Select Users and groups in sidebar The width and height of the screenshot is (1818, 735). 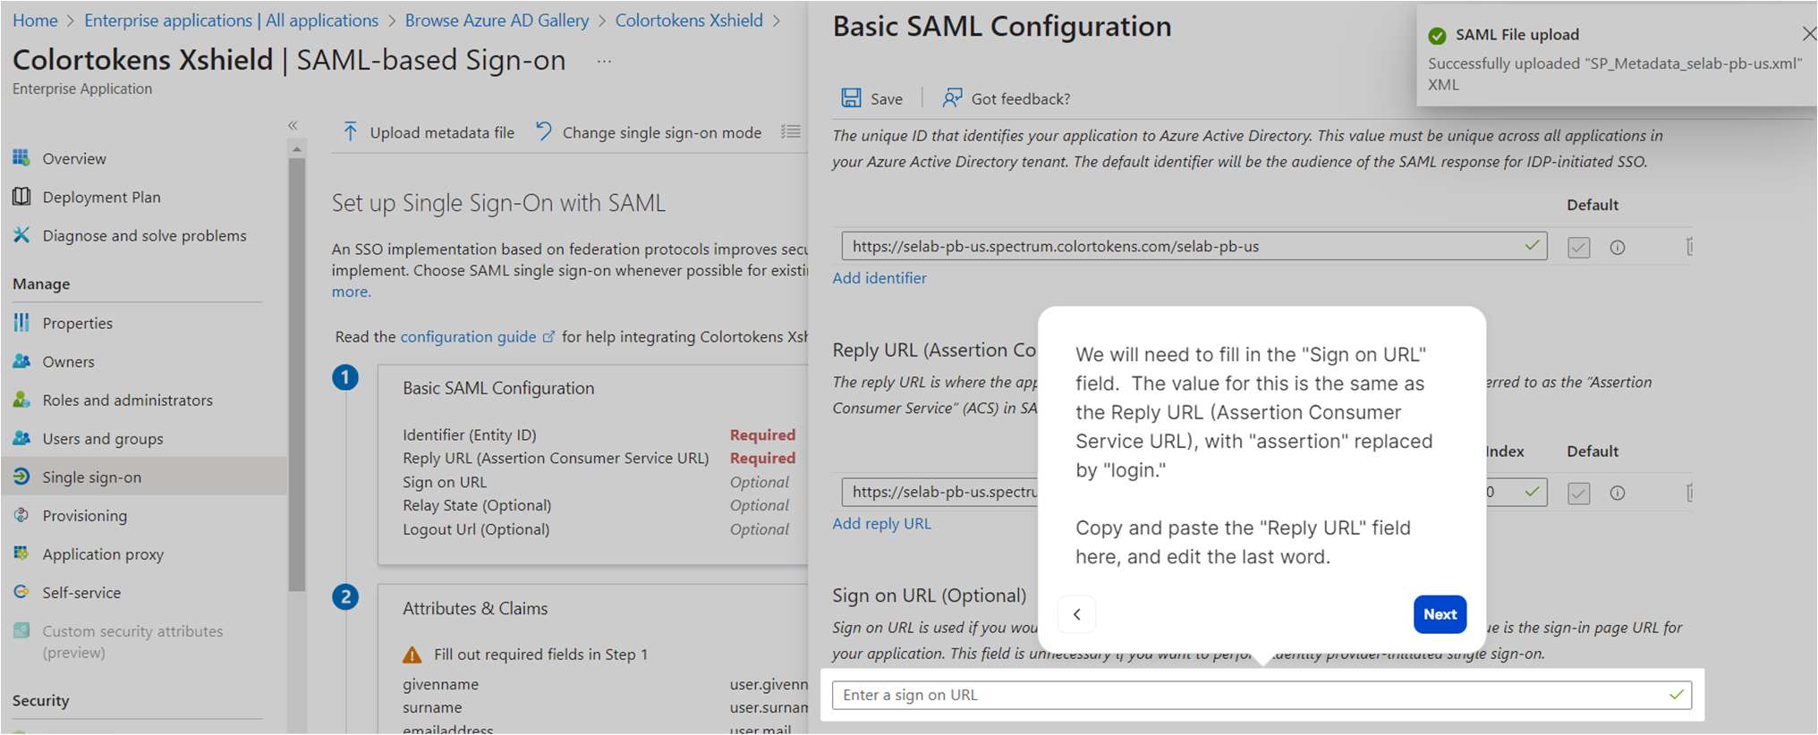point(102,439)
